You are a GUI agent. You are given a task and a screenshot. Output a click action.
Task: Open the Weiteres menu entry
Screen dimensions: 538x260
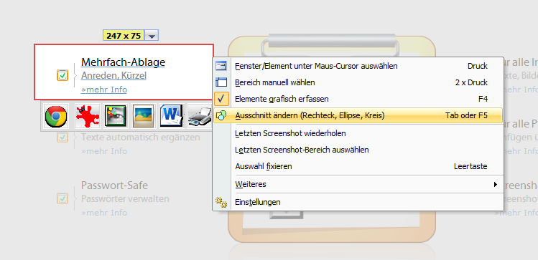click(358, 184)
